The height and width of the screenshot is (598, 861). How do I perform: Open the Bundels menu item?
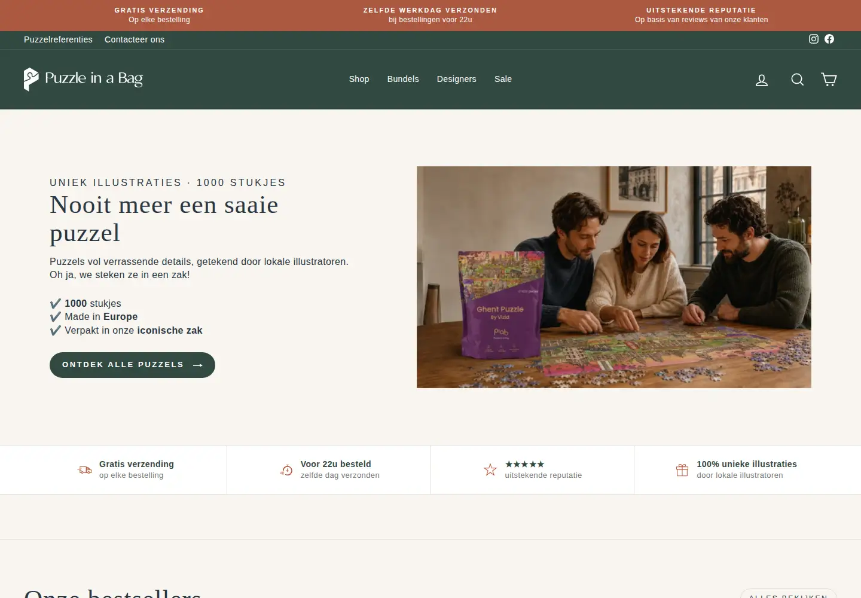[x=403, y=79]
